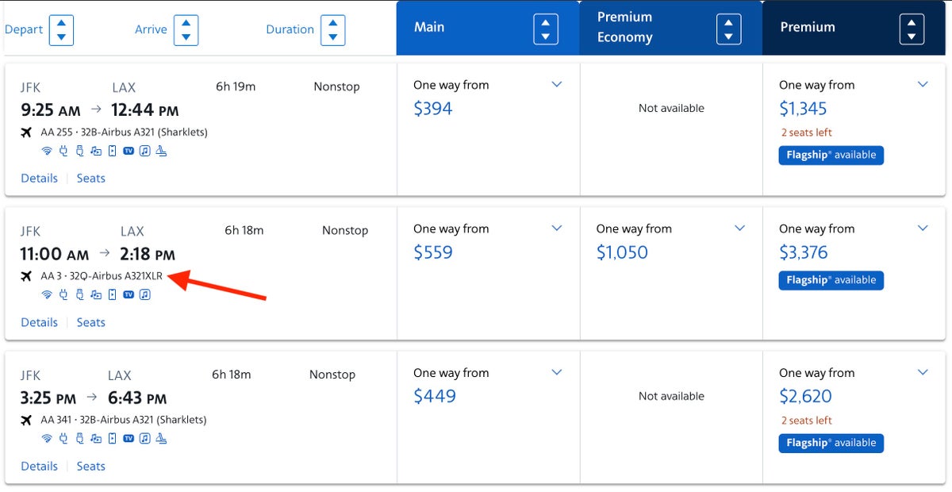Click the lie-flat seat icon for flight AA 255
The height and width of the screenshot is (492, 952).
162,151
